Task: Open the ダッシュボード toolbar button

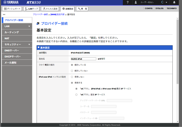Action: [x=12, y=9]
